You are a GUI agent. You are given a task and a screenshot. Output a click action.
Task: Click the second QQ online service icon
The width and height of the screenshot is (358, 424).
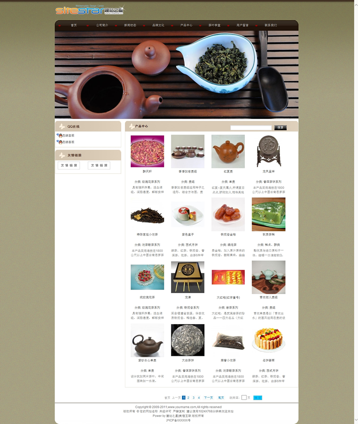[60, 142]
